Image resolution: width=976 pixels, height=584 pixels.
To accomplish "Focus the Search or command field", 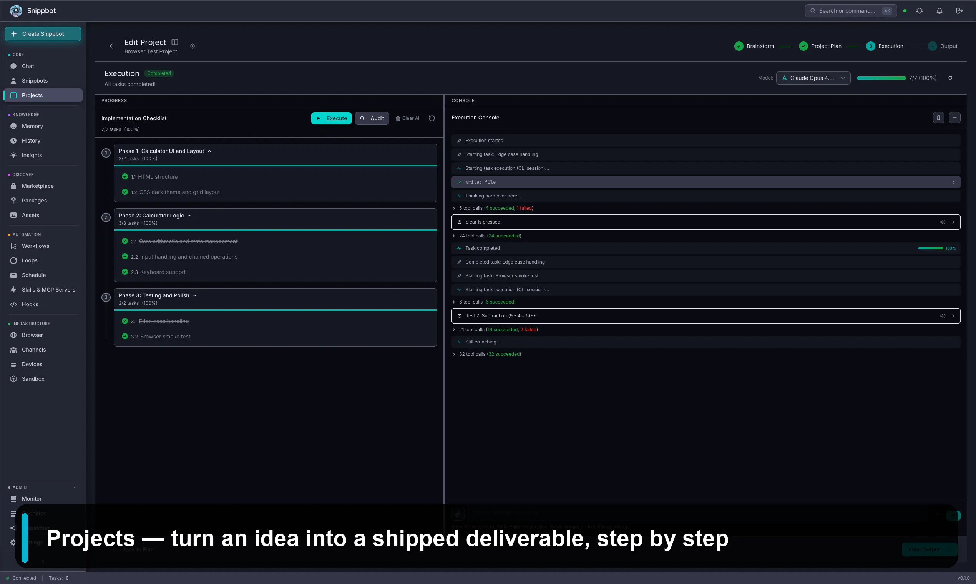I will [x=850, y=11].
